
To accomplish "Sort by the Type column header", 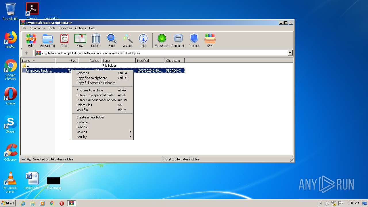I will coord(118,61).
